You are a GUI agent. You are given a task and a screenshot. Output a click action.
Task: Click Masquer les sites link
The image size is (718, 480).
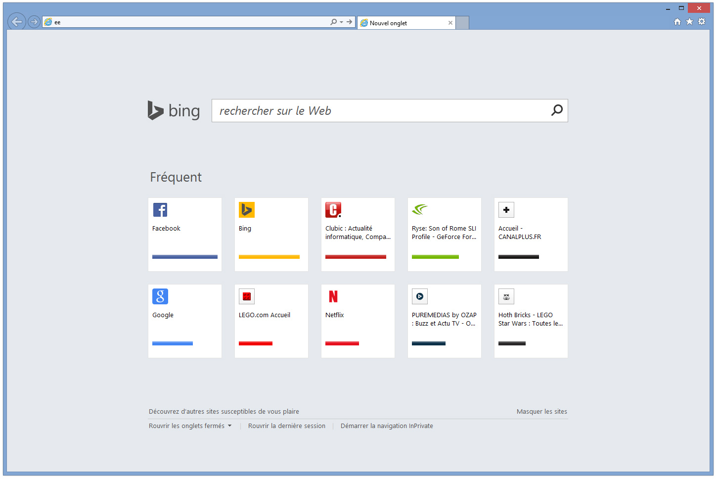pyautogui.click(x=542, y=412)
